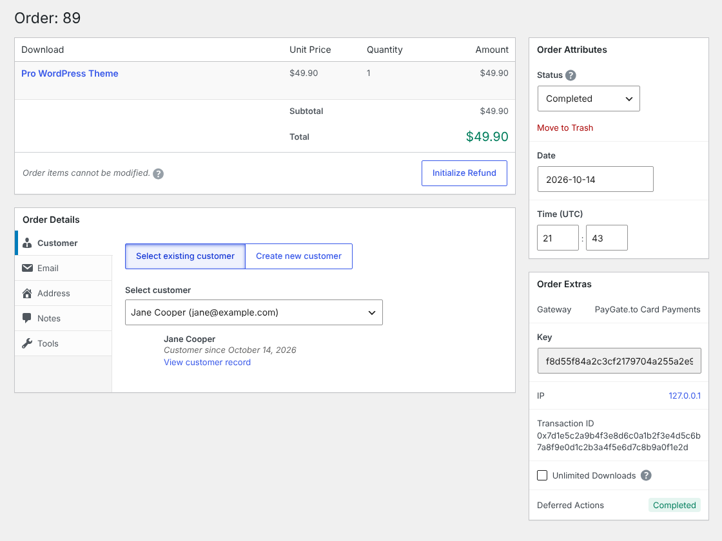Click the Order Attributes panel heading
722x541 pixels.
tap(572, 50)
